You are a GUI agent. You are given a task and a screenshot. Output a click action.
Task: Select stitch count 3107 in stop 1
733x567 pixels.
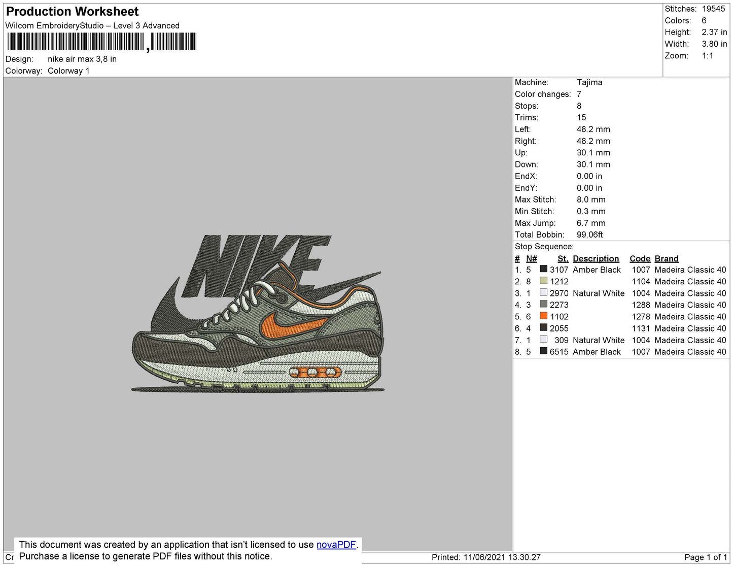pyautogui.click(x=559, y=270)
